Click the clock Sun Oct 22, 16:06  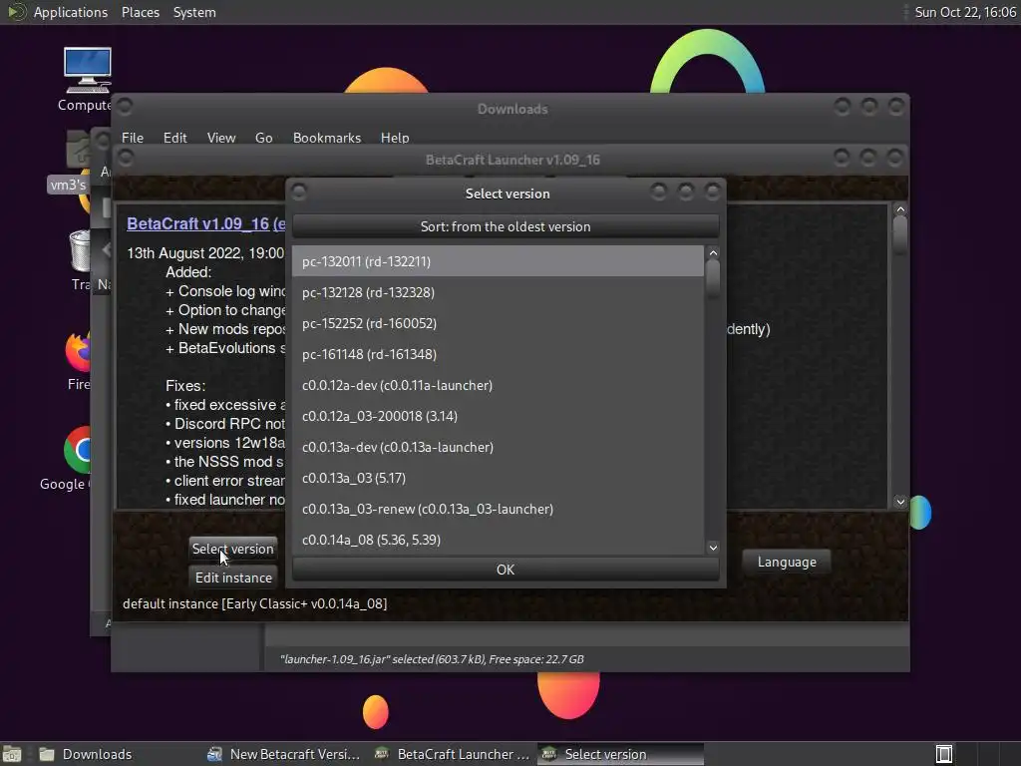(x=965, y=12)
